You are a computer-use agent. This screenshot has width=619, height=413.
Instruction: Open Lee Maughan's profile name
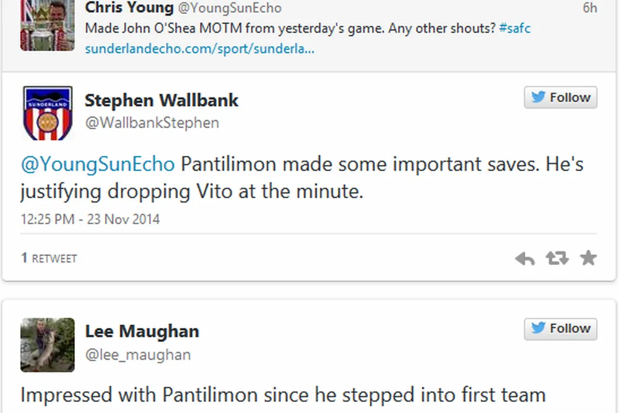pyautogui.click(x=142, y=331)
